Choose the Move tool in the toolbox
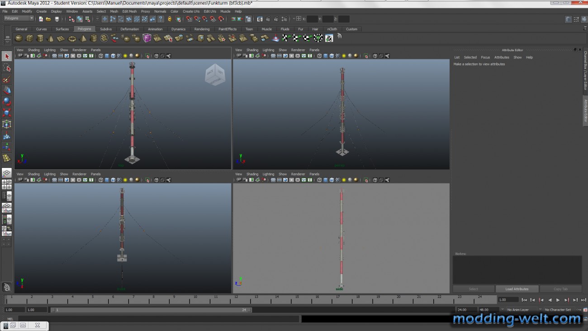 tap(6, 90)
